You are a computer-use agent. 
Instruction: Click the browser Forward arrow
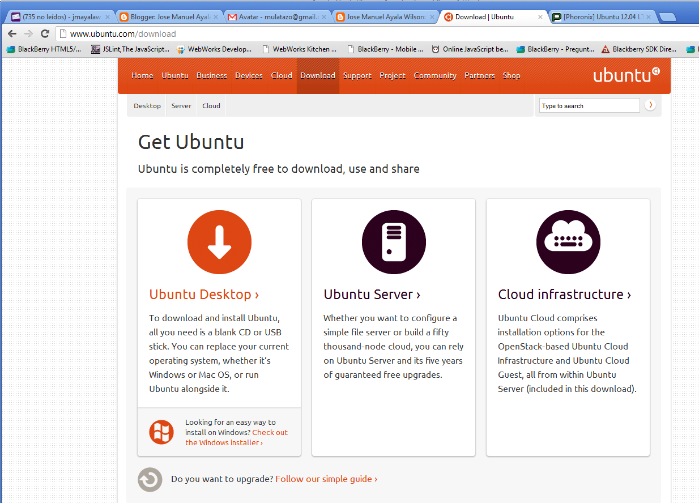(28, 33)
